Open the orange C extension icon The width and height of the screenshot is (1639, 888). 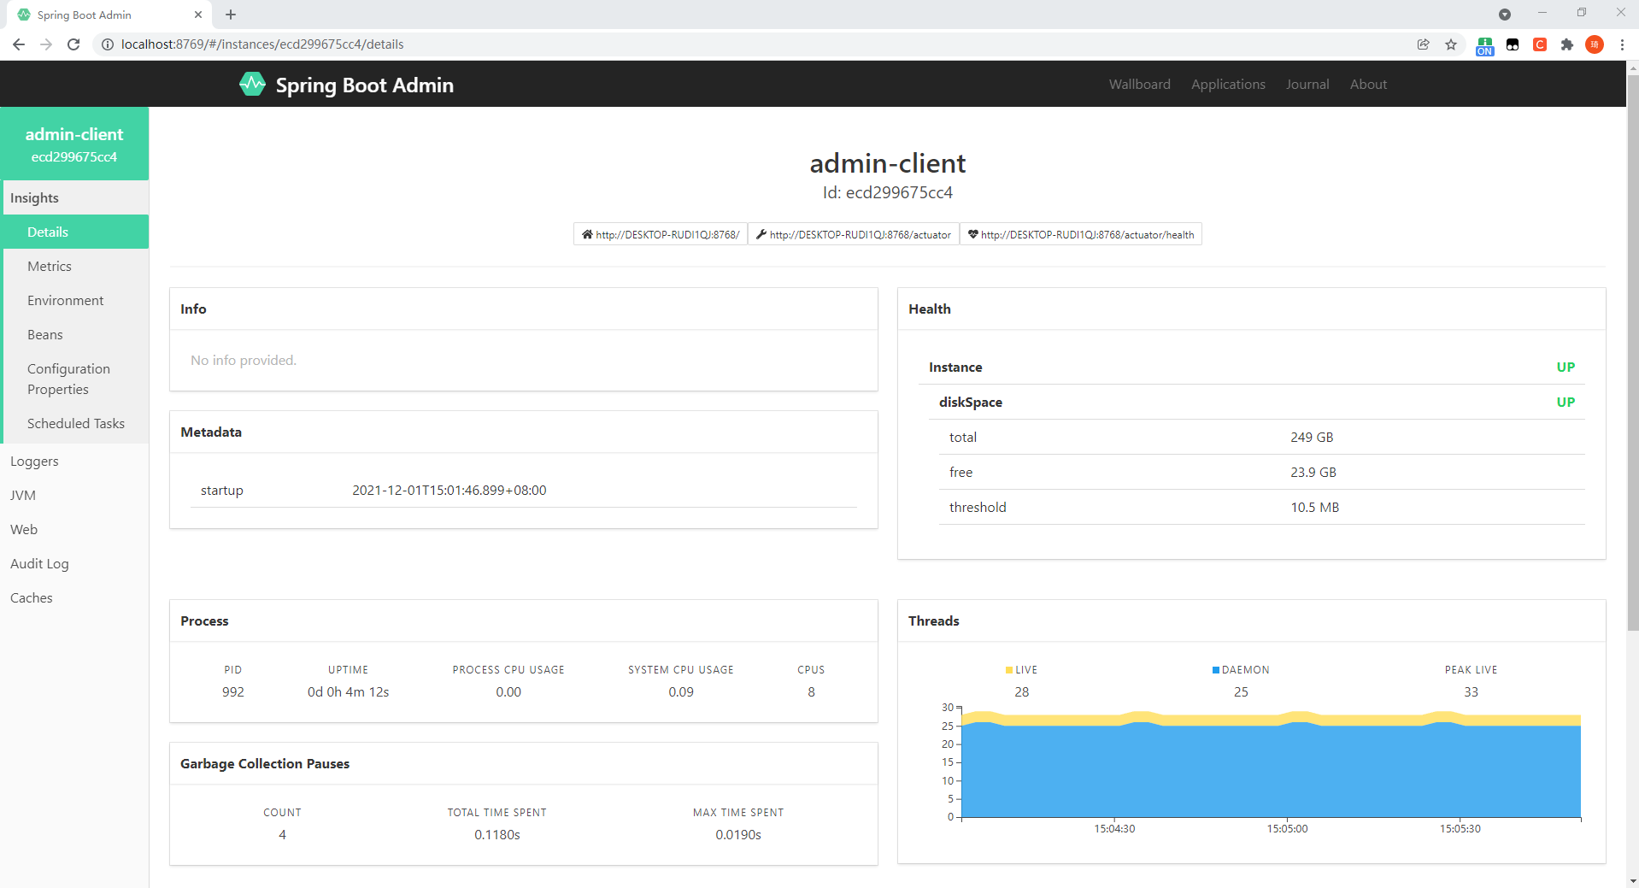[x=1540, y=44]
